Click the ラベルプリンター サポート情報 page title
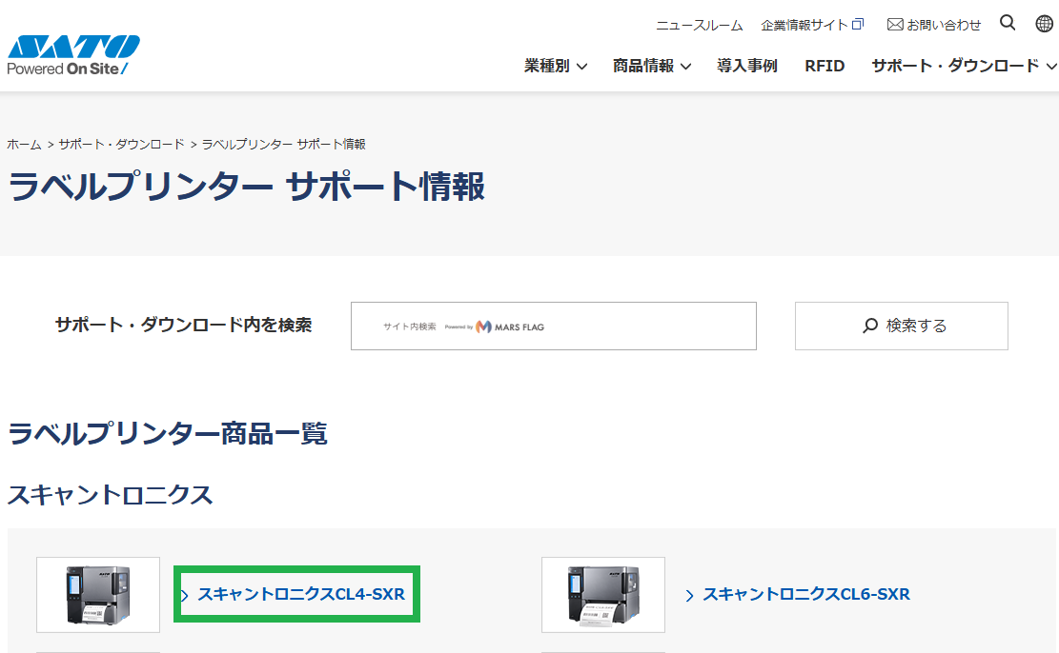Viewport: 1059px width, 653px height. coord(246,187)
